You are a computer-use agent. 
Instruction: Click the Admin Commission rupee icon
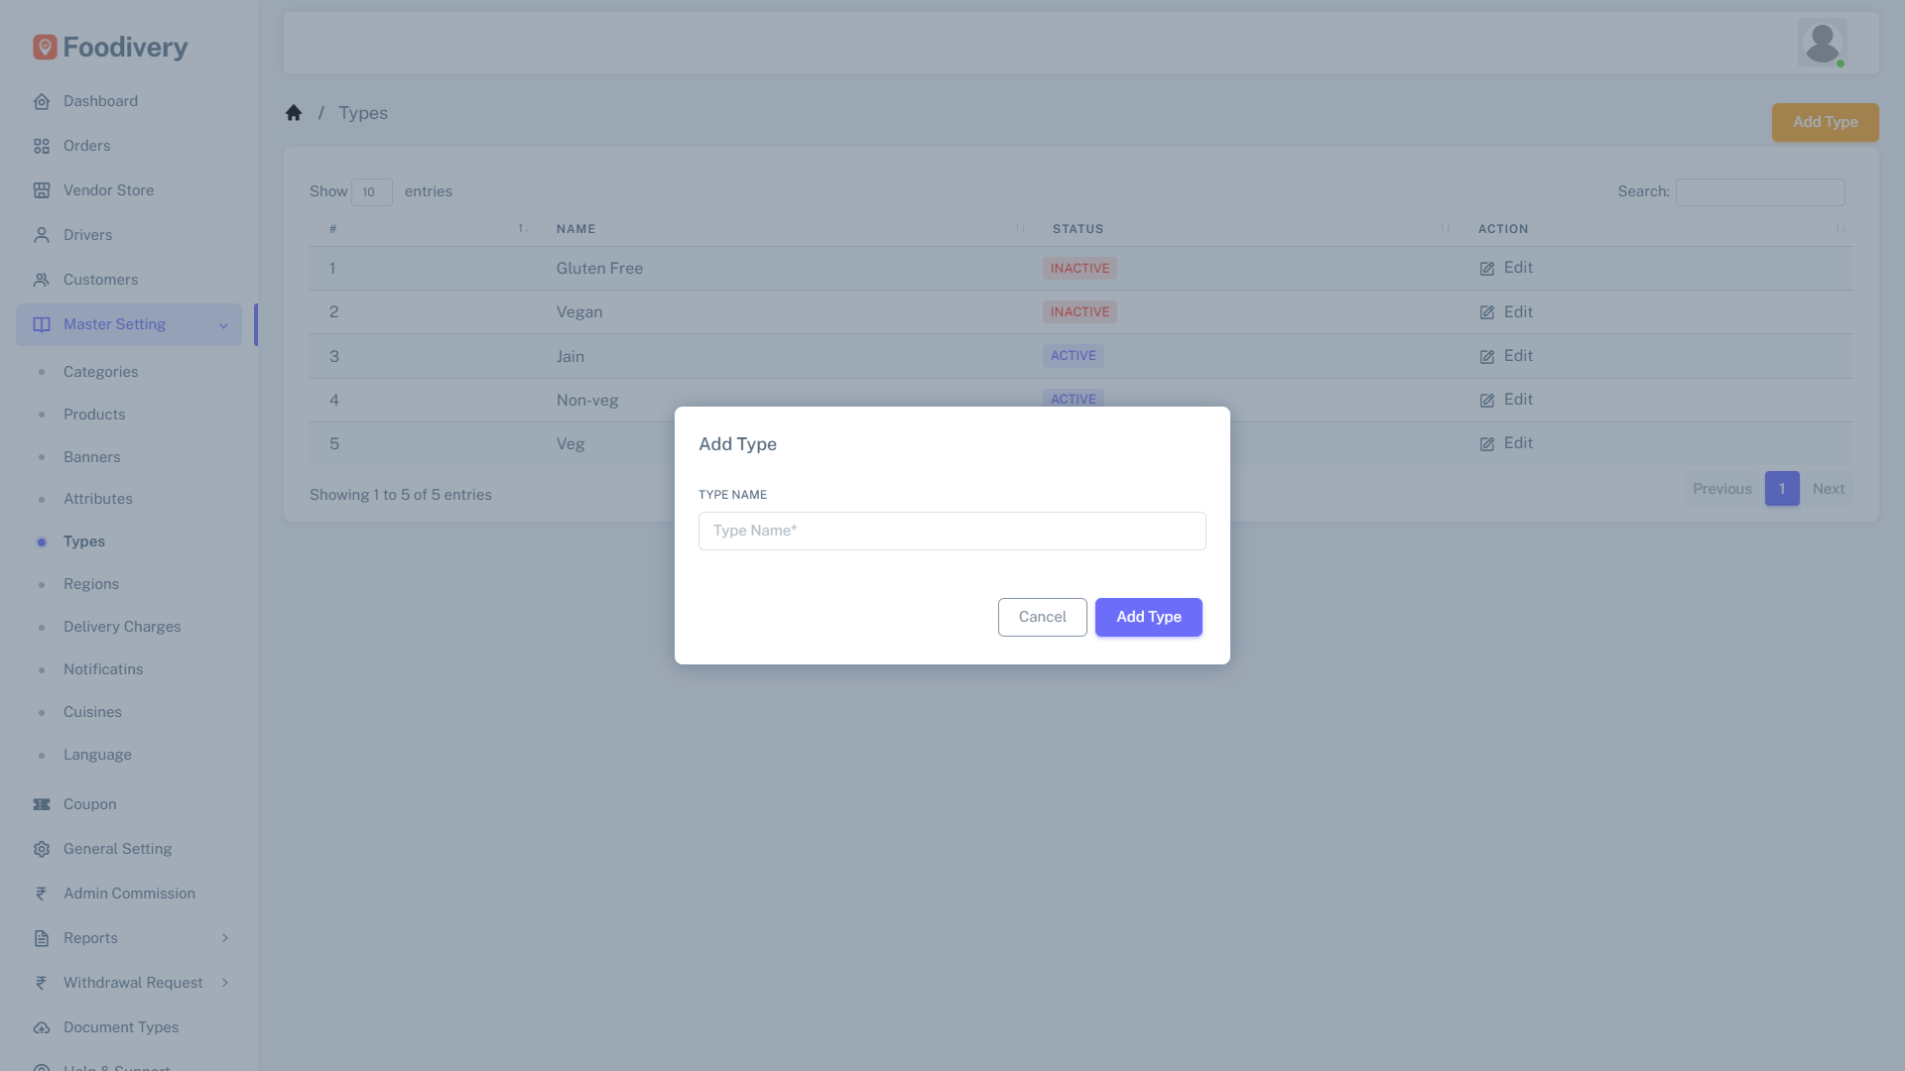[41, 893]
